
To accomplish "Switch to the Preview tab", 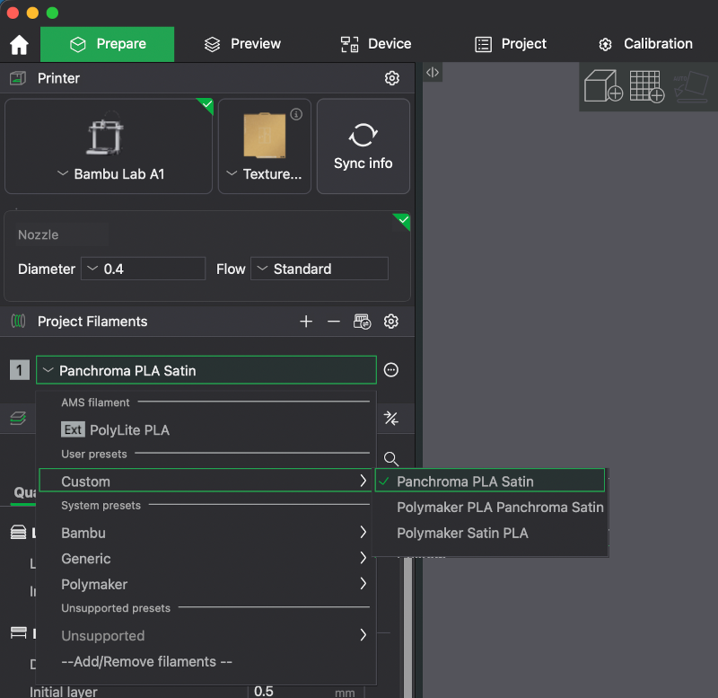I will pyautogui.click(x=242, y=44).
